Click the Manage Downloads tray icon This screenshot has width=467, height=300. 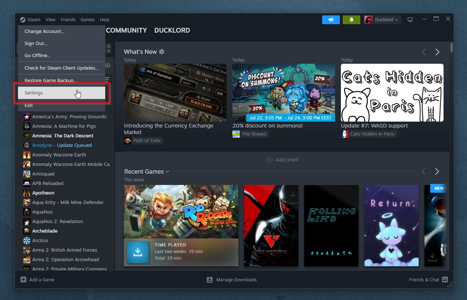210,279
